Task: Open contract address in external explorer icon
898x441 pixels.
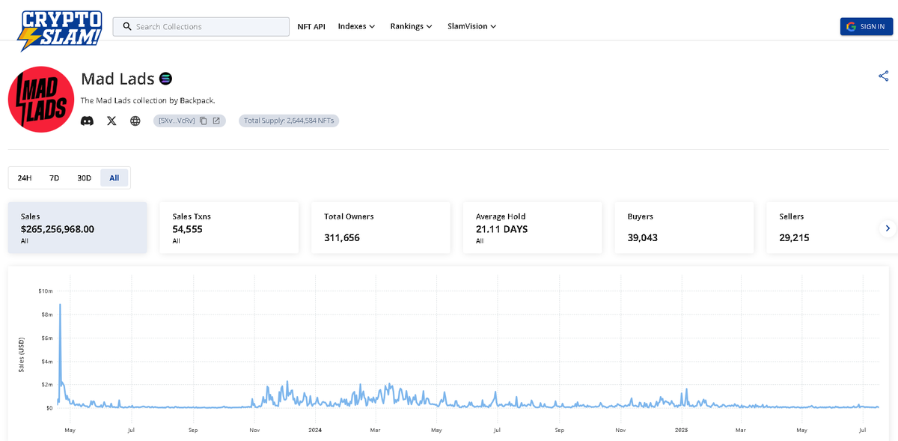Action: (216, 121)
